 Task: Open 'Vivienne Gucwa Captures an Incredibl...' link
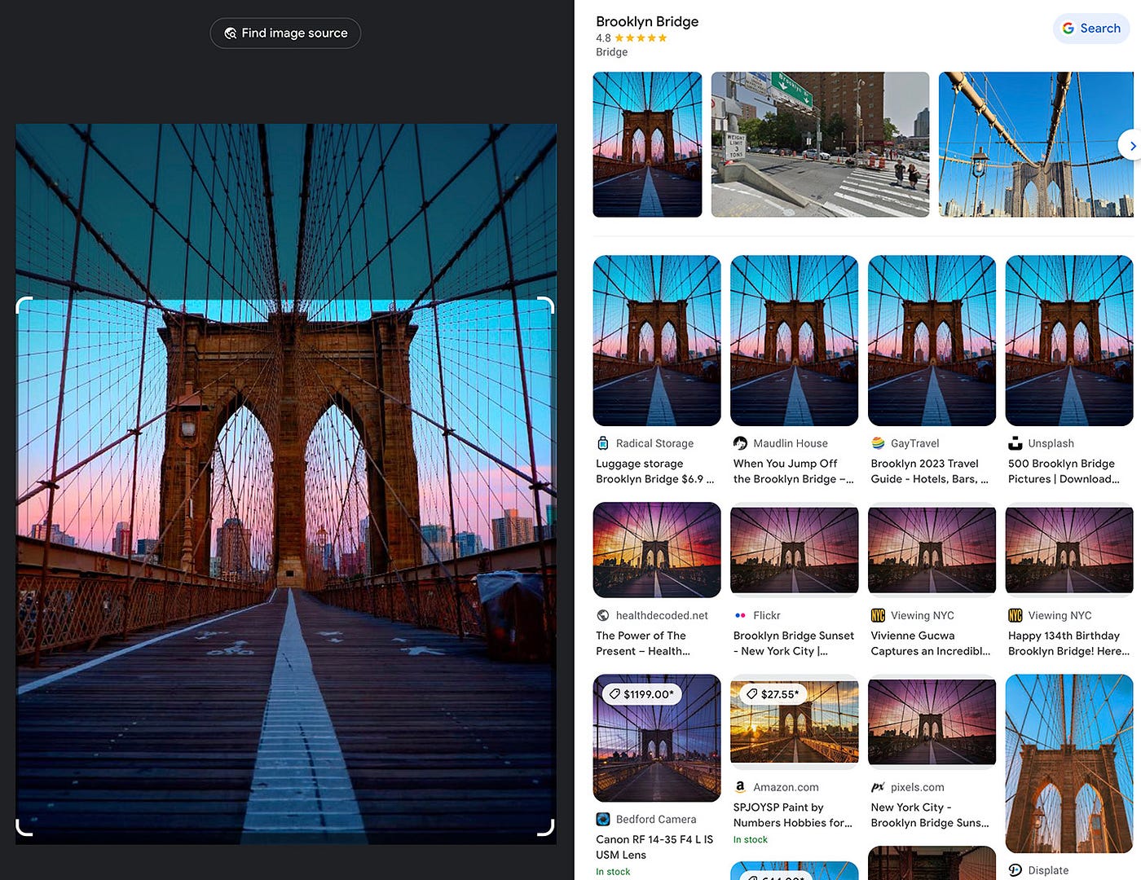click(930, 643)
